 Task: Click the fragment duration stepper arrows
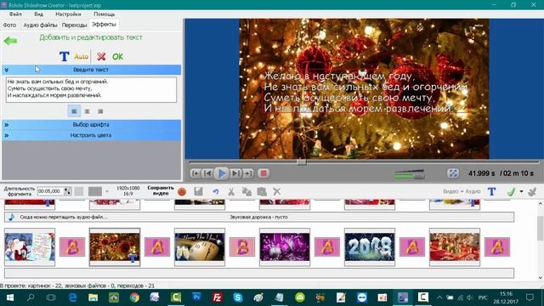[x=68, y=191]
